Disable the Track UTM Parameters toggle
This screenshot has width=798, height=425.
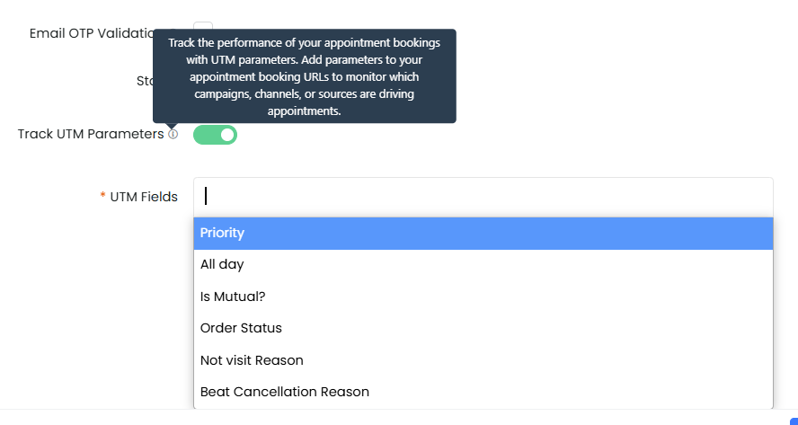pos(216,135)
